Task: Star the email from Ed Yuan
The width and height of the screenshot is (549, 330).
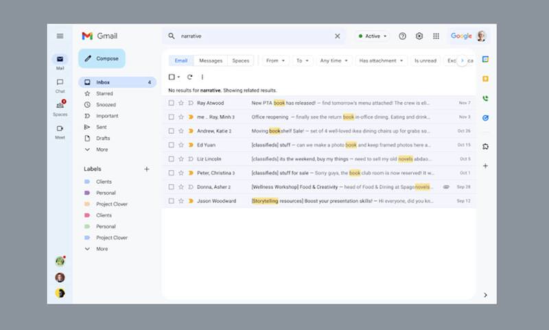Action: [181, 145]
